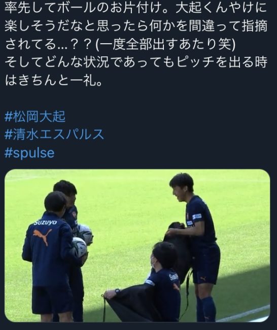
Task: Open the #松岡大起 hashtag
Action: click(x=35, y=117)
